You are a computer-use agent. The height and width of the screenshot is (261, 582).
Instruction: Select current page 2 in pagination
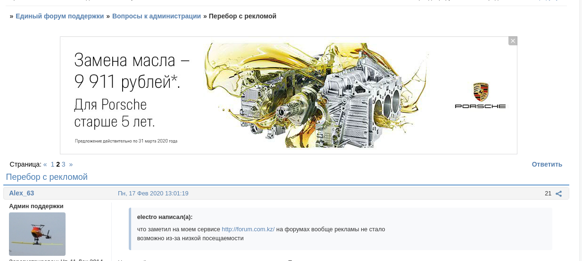pyautogui.click(x=58, y=164)
